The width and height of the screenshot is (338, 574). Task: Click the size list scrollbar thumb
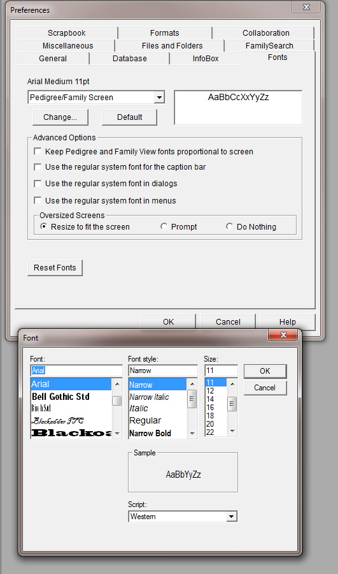pos(232,404)
